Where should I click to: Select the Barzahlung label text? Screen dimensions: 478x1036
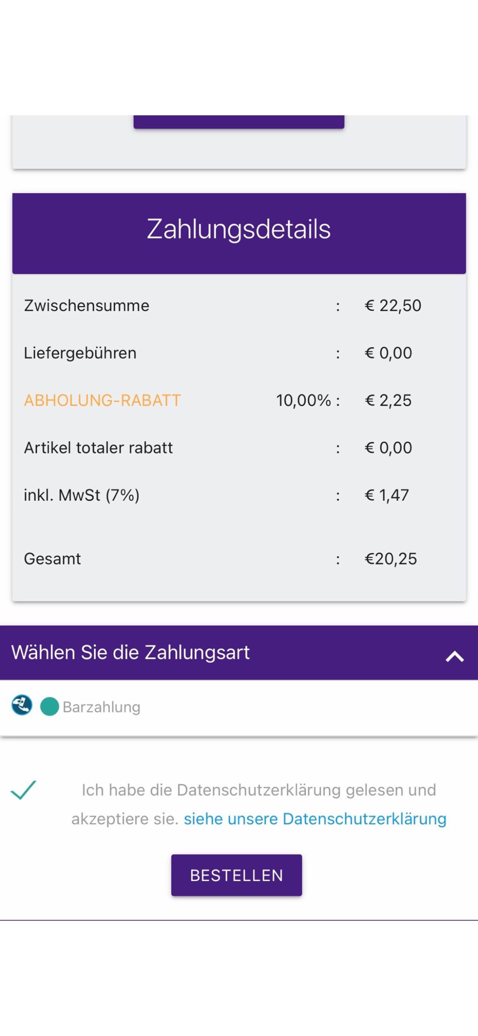101,707
